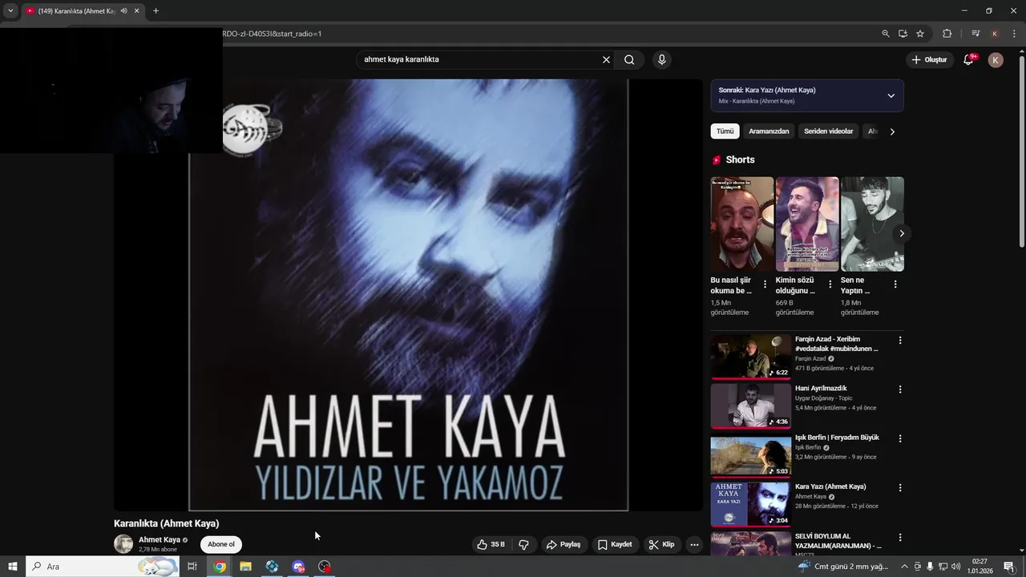Show hidden system tray icons

click(905, 567)
